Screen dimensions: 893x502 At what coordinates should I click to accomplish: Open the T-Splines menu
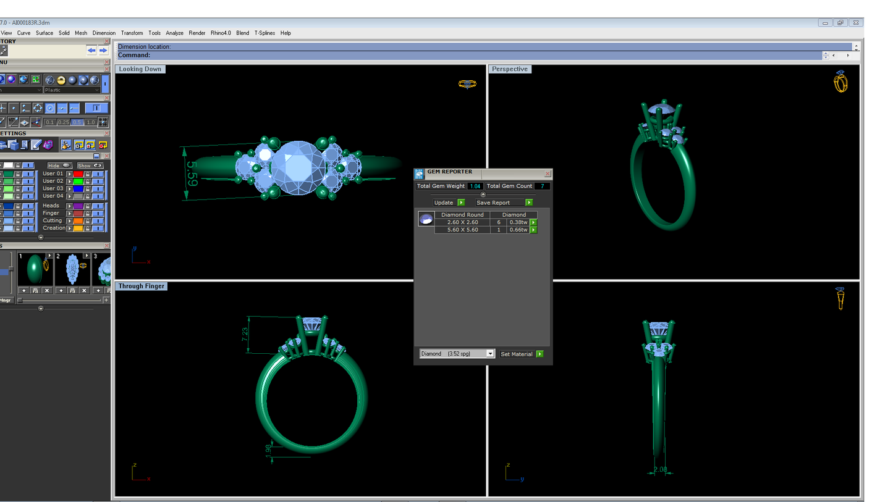[266, 33]
